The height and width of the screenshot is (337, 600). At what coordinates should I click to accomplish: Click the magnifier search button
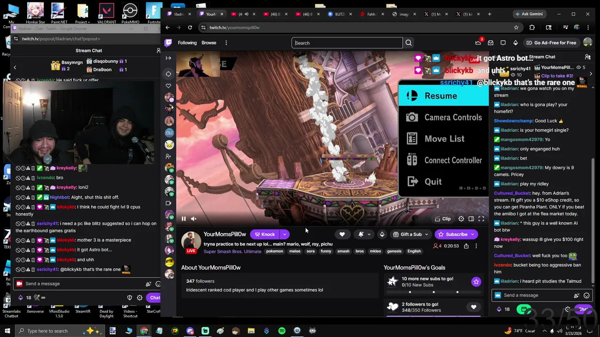click(x=409, y=43)
